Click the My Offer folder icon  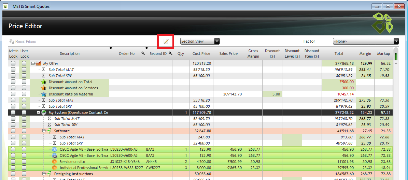click(x=39, y=63)
